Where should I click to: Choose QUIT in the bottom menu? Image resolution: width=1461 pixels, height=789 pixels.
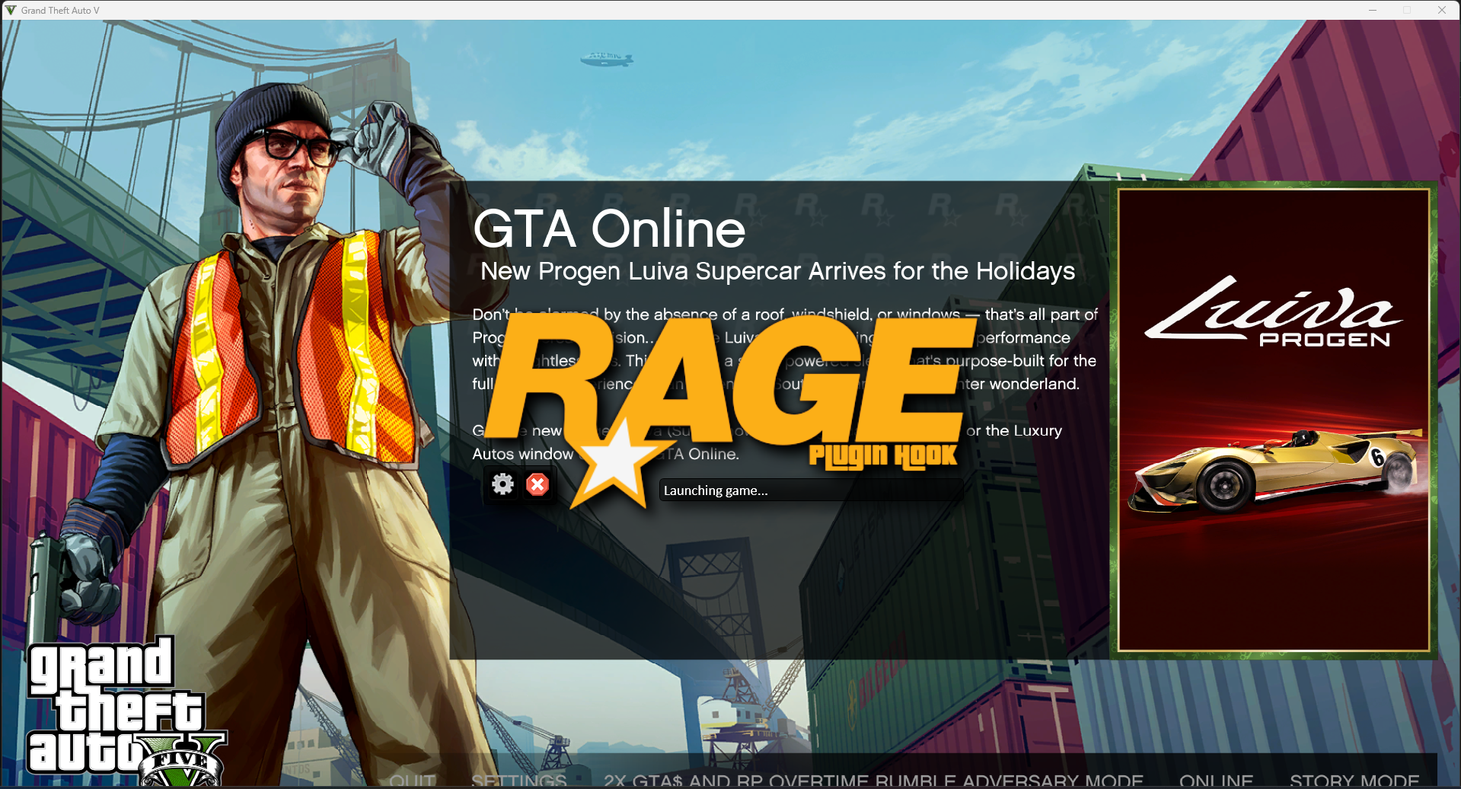coord(413,781)
